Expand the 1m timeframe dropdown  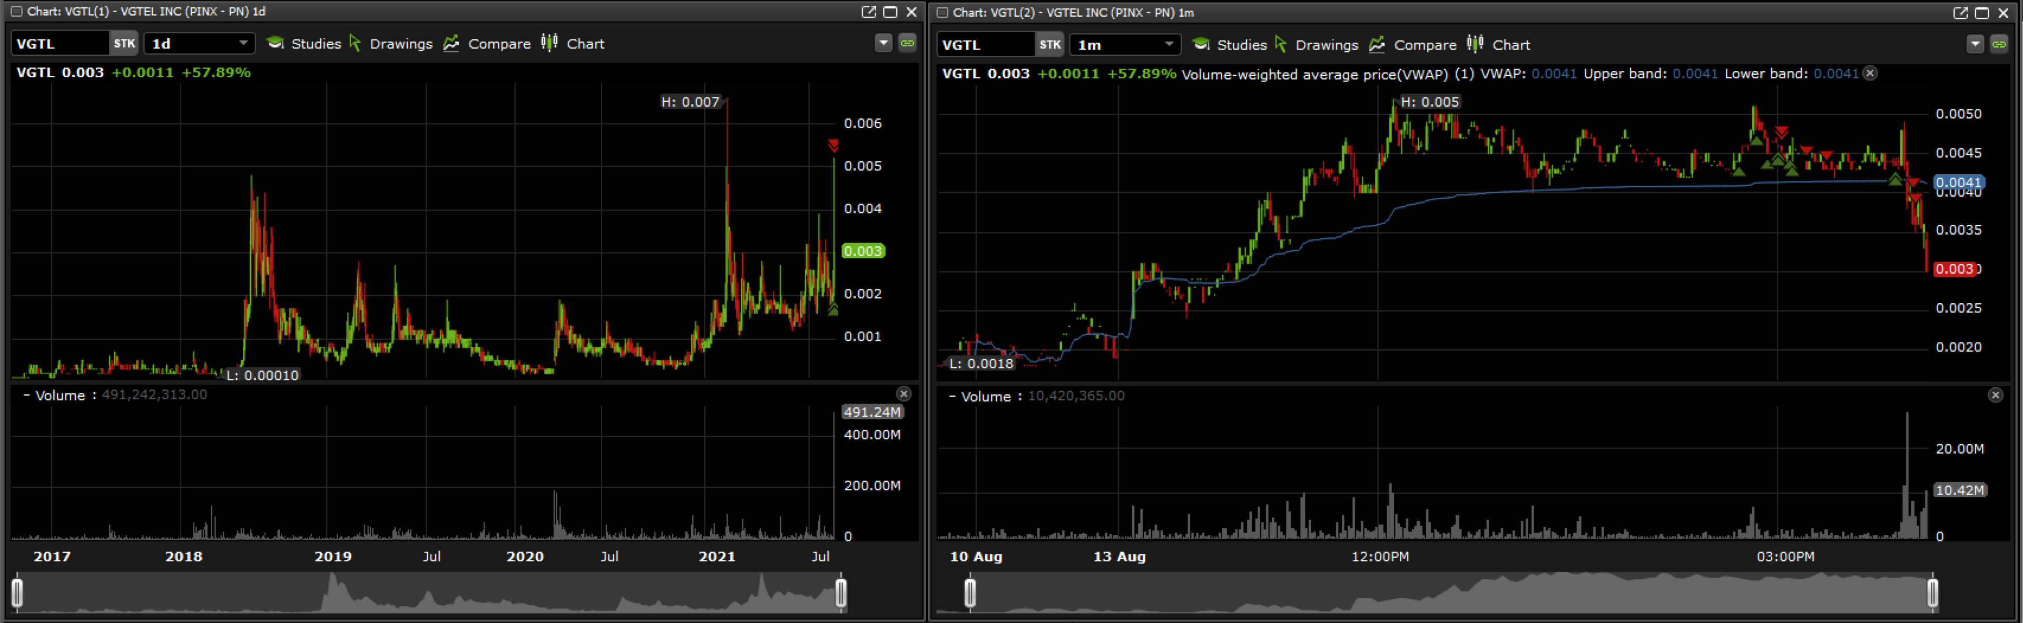(x=1168, y=45)
